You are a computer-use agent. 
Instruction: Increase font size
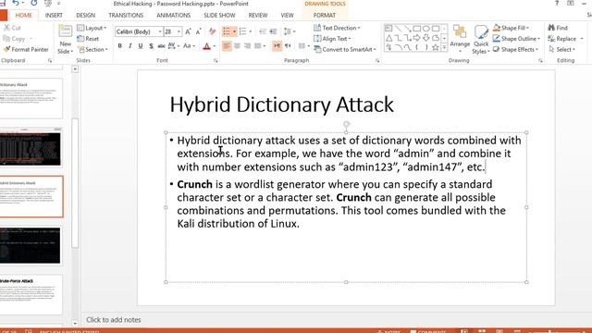(188, 31)
